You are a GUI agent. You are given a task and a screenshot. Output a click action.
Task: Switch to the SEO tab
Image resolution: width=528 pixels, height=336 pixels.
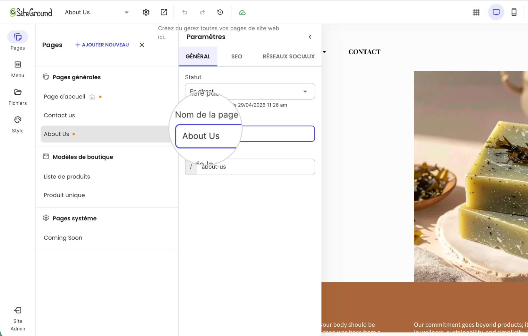click(x=237, y=56)
